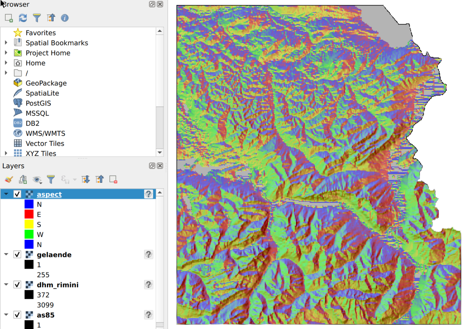Screen dimensions: 465x329
Task: Select PostGIS in the Browser tree
Action: point(38,103)
